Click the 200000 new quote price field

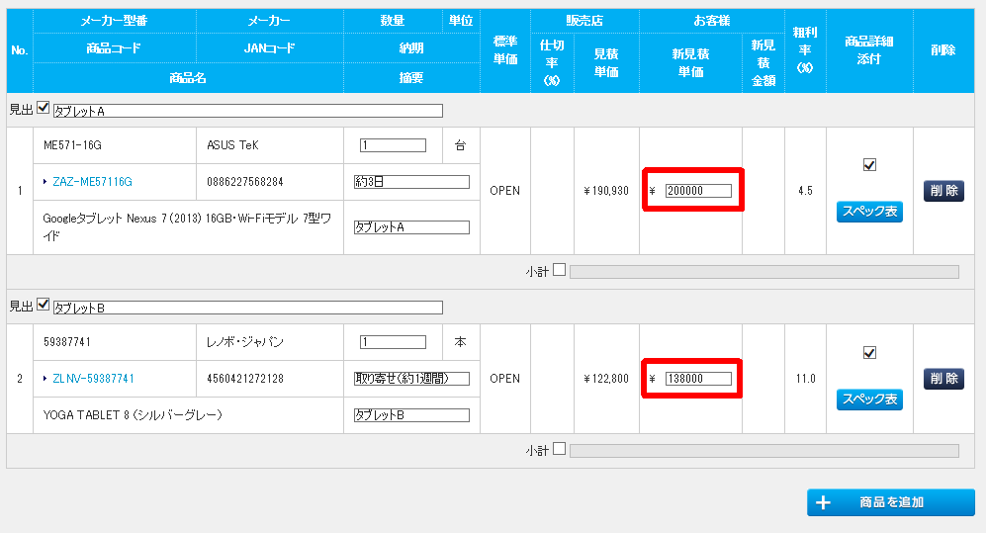[698, 191]
